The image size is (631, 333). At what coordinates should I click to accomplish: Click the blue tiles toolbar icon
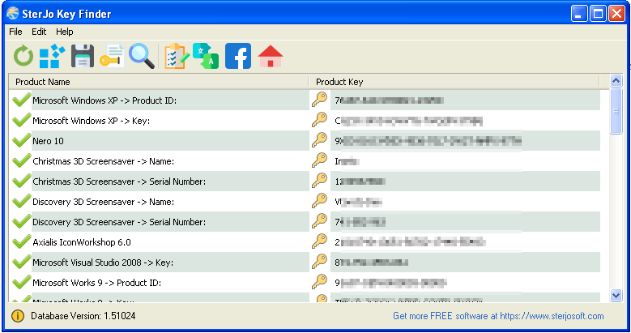pyautogui.click(x=51, y=56)
